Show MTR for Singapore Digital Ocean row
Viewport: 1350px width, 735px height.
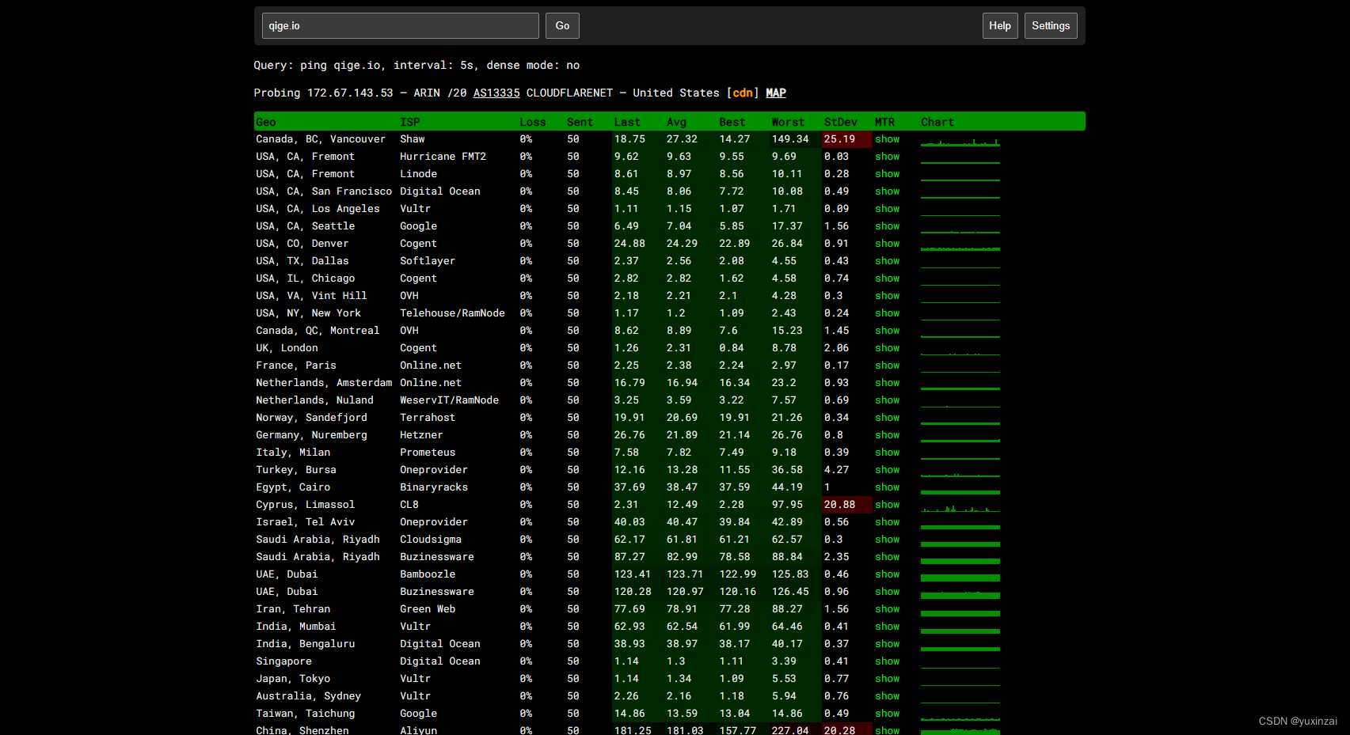pyautogui.click(x=888, y=661)
